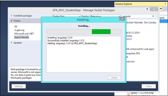Click the Close button in Installing dialog

click(x=114, y=77)
